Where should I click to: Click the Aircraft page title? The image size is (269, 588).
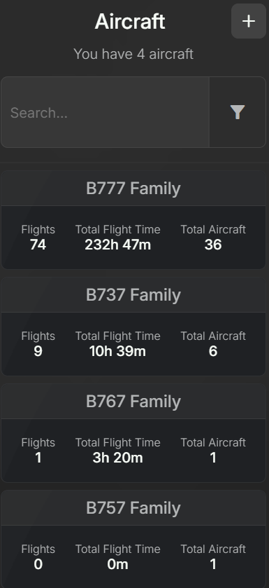point(130,21)
